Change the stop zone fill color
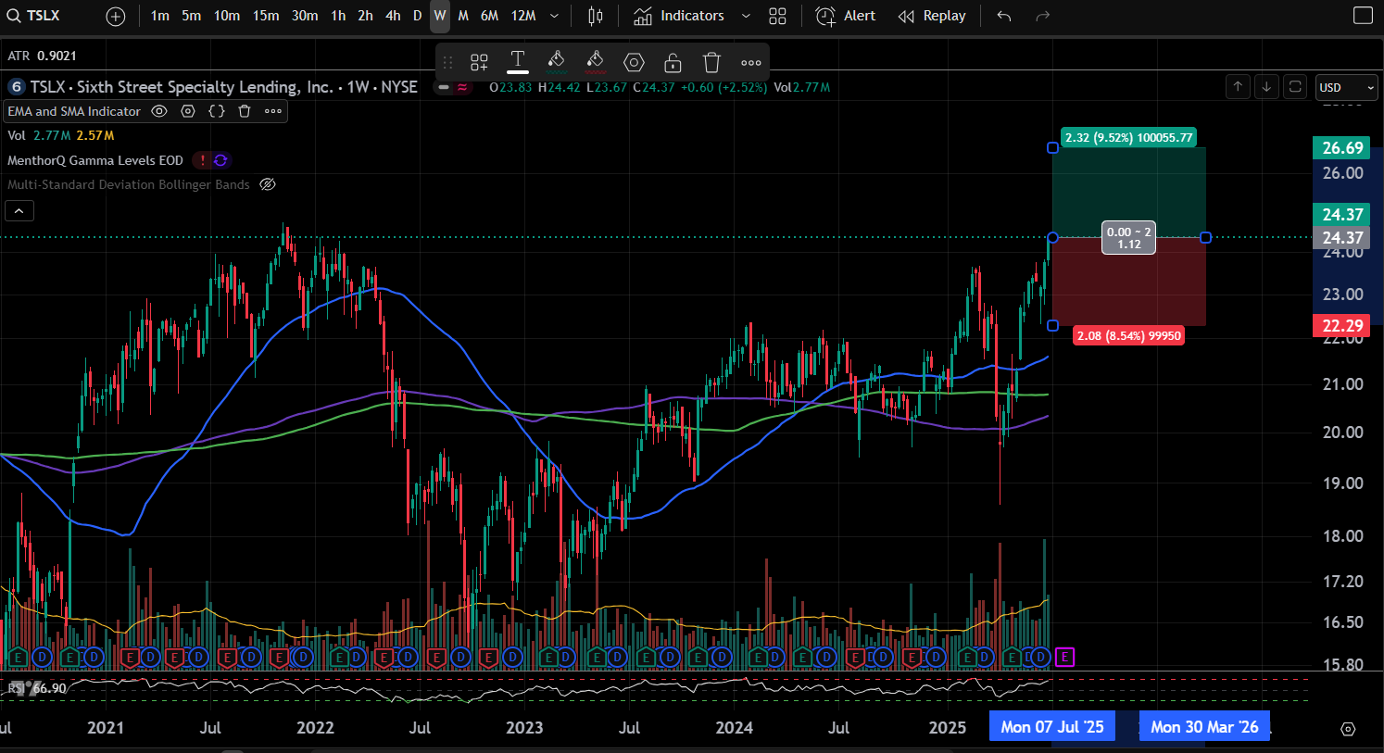This screenshot has width=1384, height=753. (595, 62)
